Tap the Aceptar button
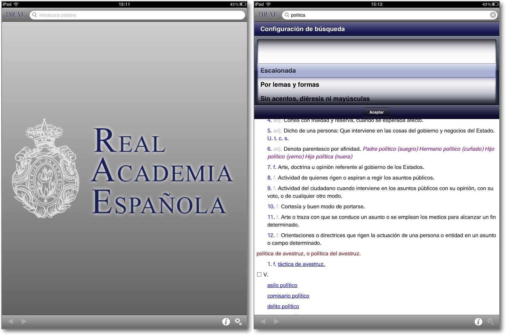 [x=376, y=112]
